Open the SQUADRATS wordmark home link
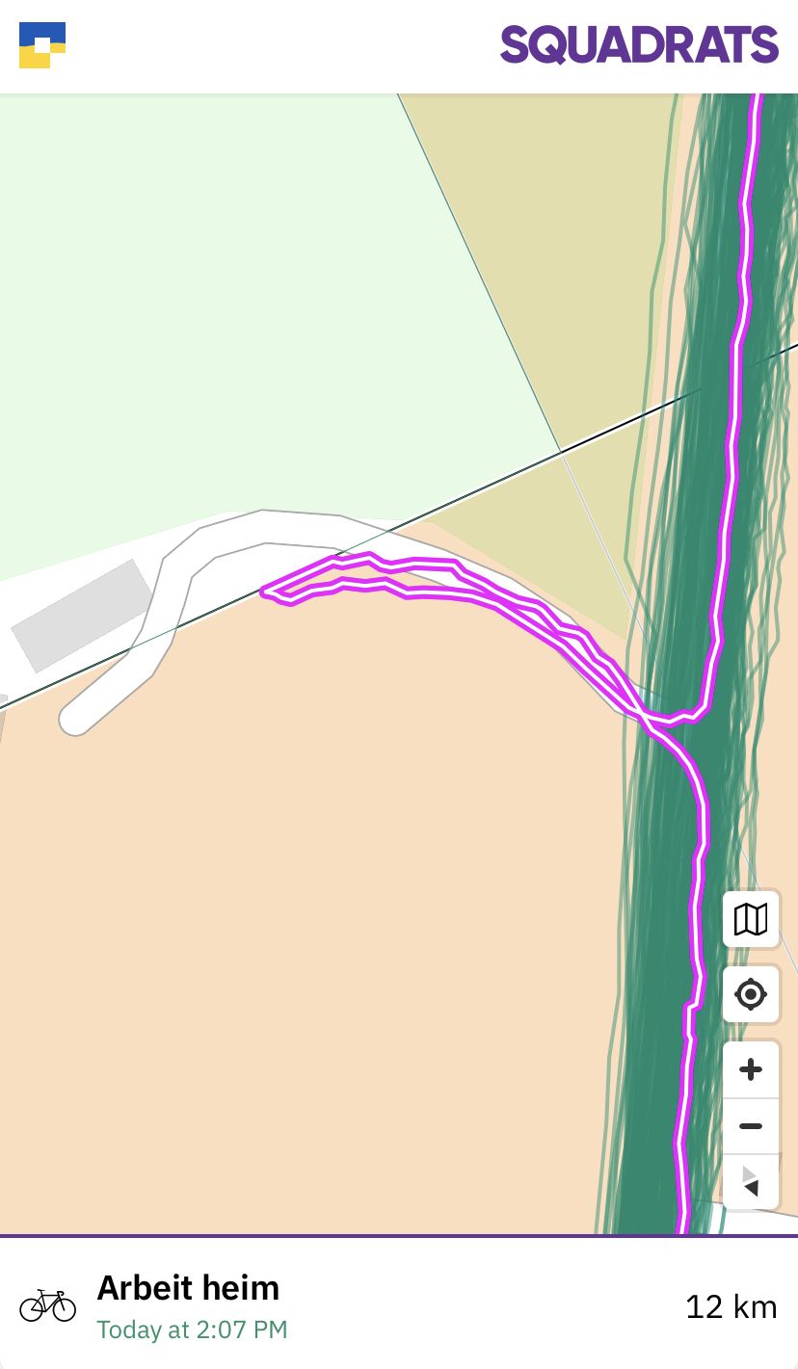 (639, 45)
